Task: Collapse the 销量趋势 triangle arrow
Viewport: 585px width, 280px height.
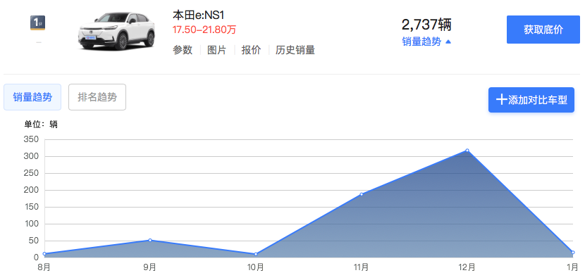Action: click(x=448, y=42)
